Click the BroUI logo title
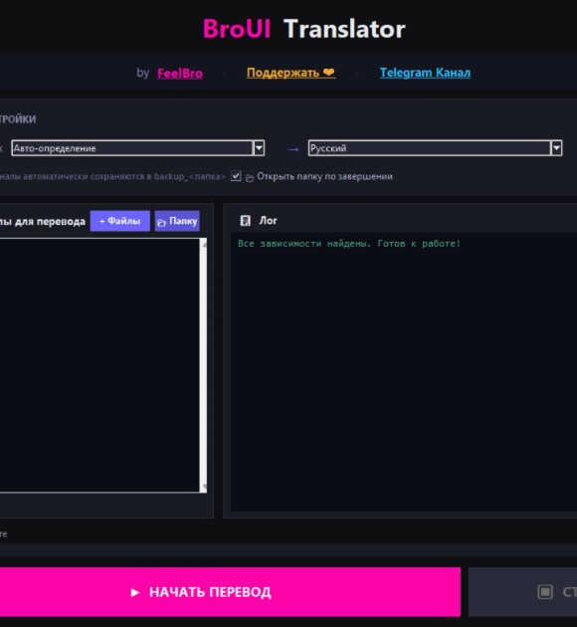The height and width of the screenshot is (627, 577). (237, 29)
